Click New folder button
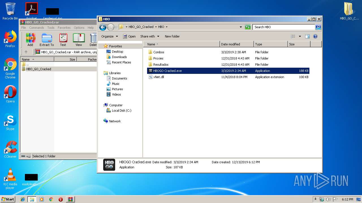Viewport: 362px width, 203px height. point(172,36)
